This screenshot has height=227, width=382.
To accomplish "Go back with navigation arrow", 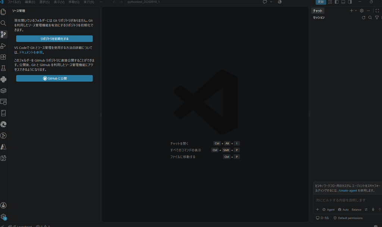I will 114,2.
